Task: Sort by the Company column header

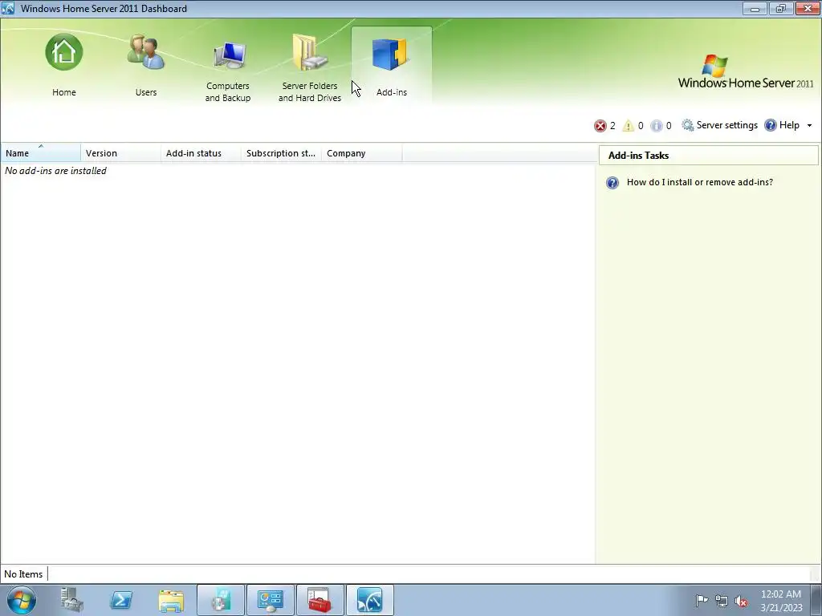Action: (x=362, y=153)
